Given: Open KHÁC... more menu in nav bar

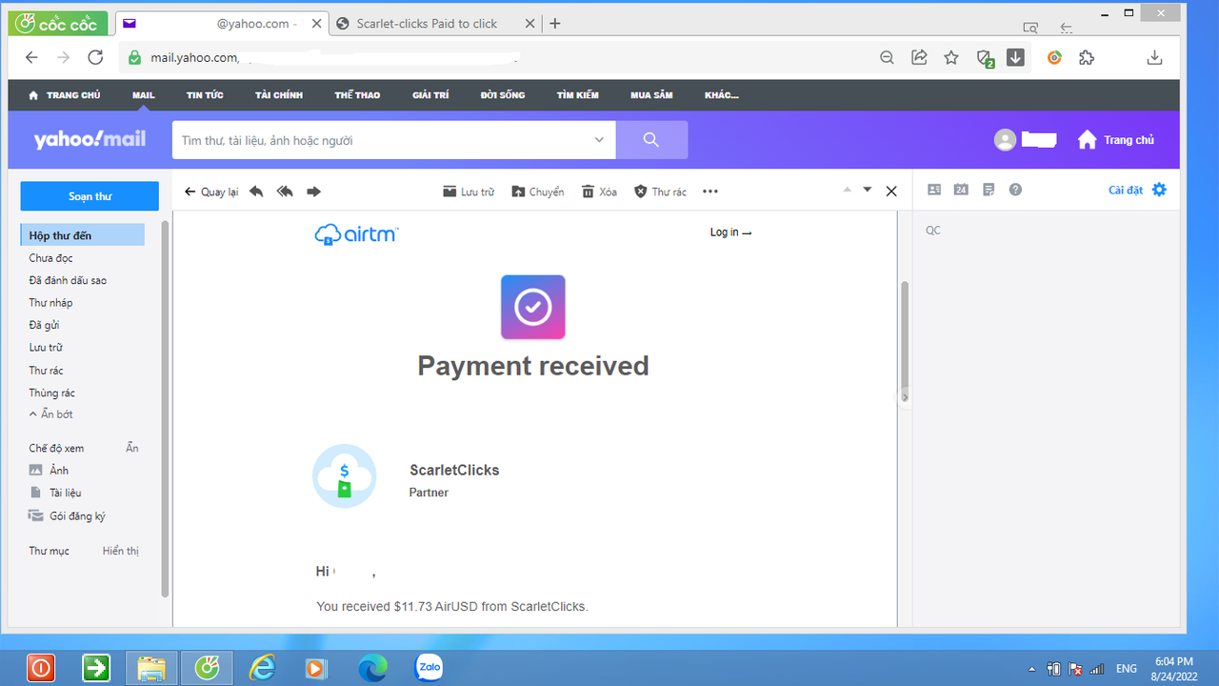Looking at the screenshot, I should (722, 95).
